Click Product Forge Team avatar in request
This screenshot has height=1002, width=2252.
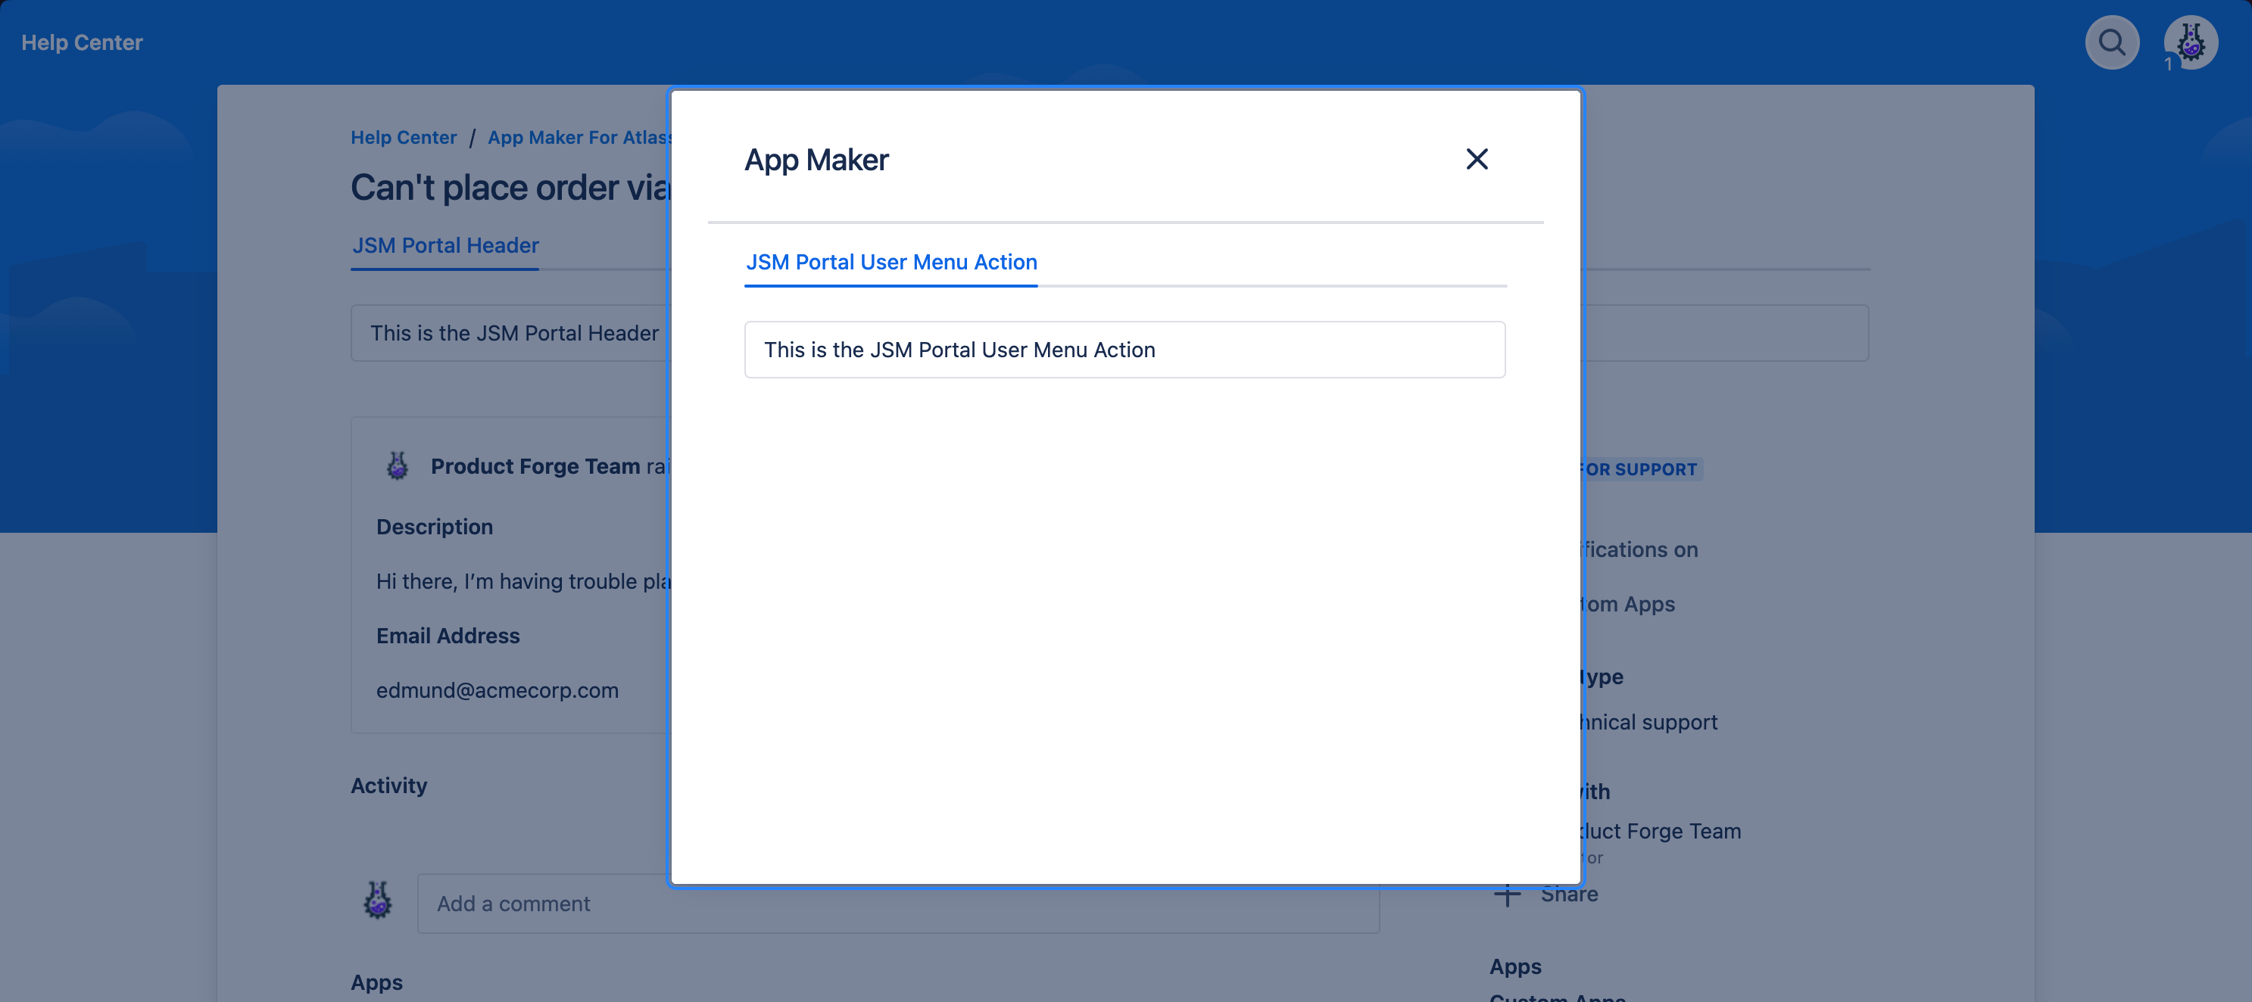click(x=398, y=465)
